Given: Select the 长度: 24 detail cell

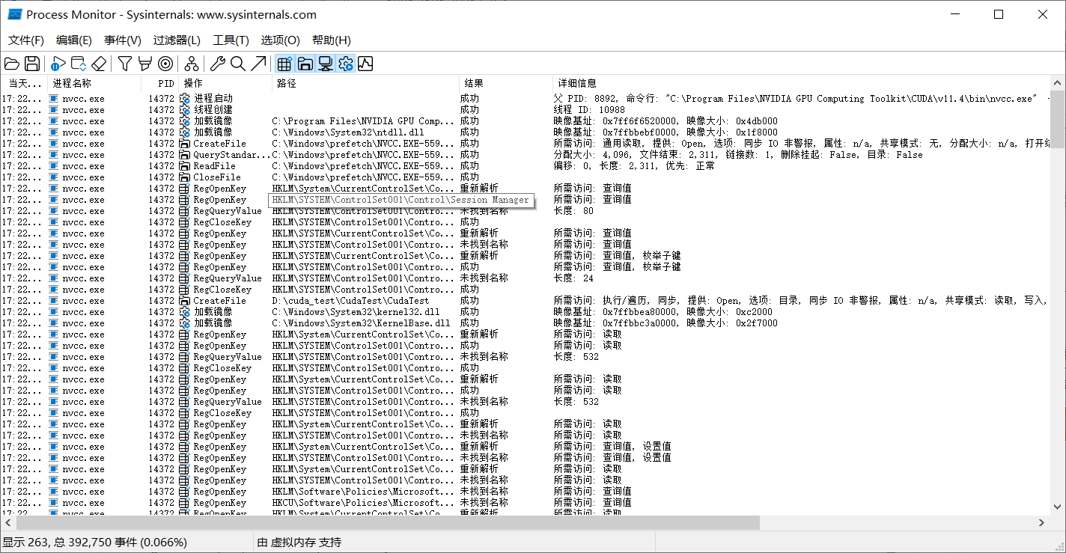Looking at the screenshot, I should click(x=573, y=278).
